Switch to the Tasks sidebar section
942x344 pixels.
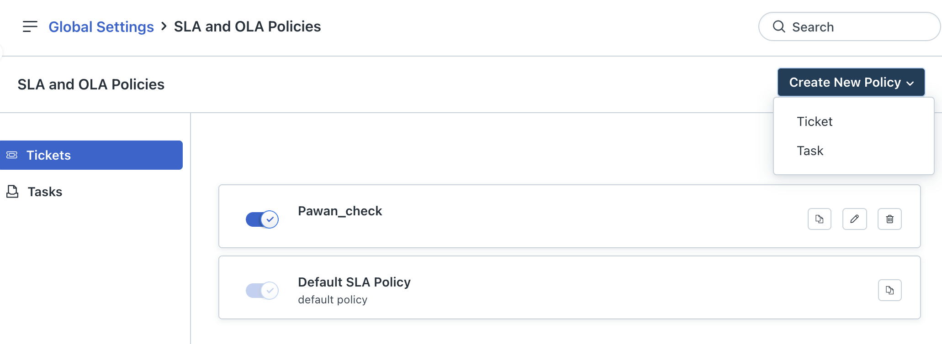[x=45, y=192]
